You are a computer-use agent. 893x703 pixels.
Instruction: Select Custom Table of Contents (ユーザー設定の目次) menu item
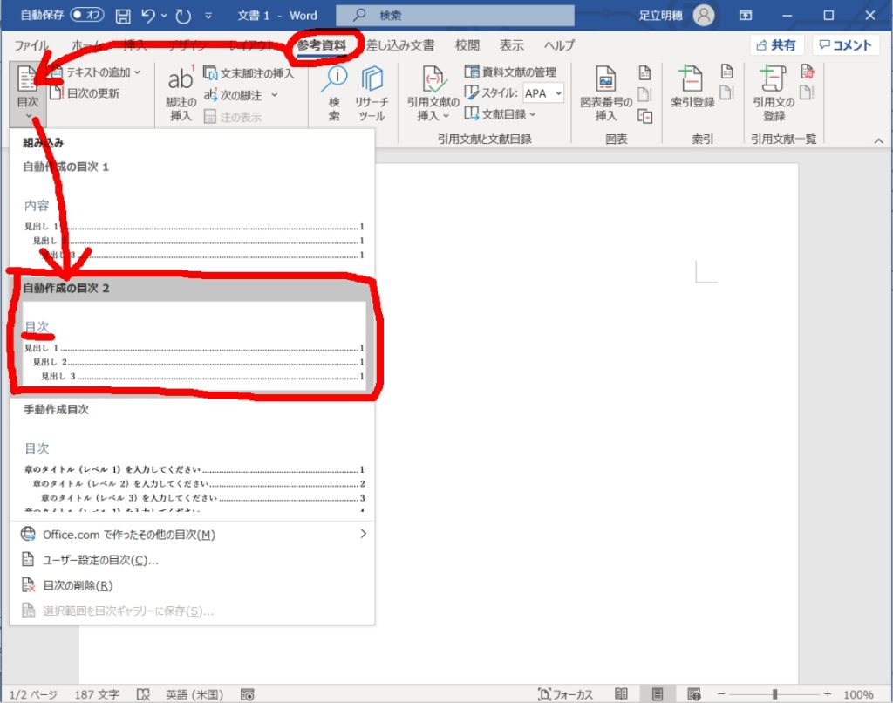click(100, 560)
